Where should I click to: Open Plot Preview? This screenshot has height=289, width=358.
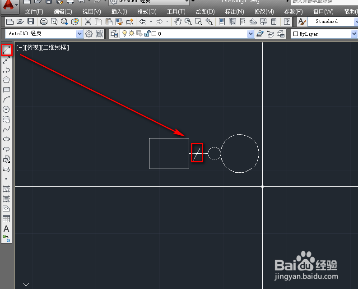pyautogui.click(x=54, y=22)
